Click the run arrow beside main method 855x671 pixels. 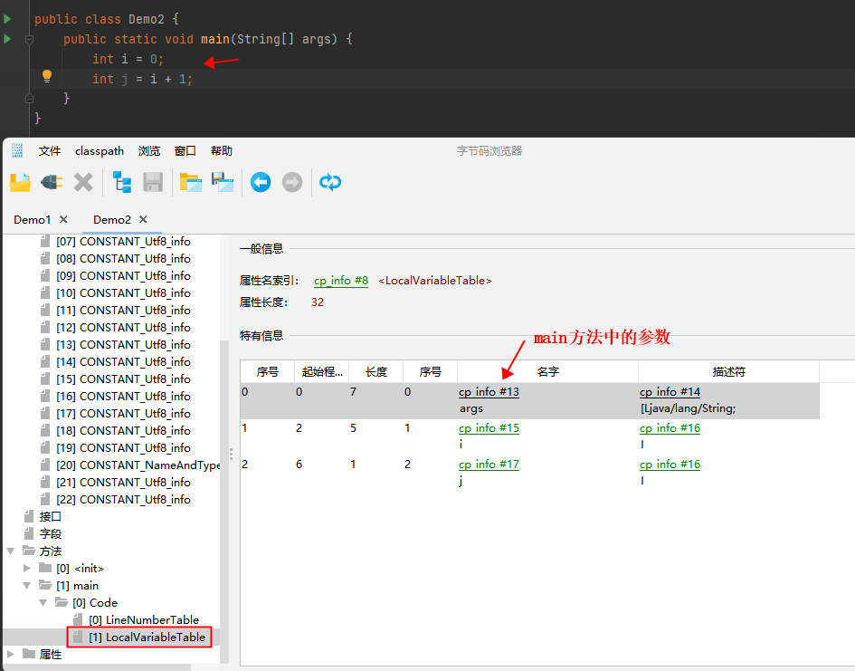pyautogui.click(x=7, y=39)
